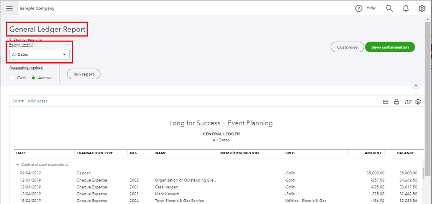Open the top-right settings gear
Screen dimensions: 432x204
(422, 8)
